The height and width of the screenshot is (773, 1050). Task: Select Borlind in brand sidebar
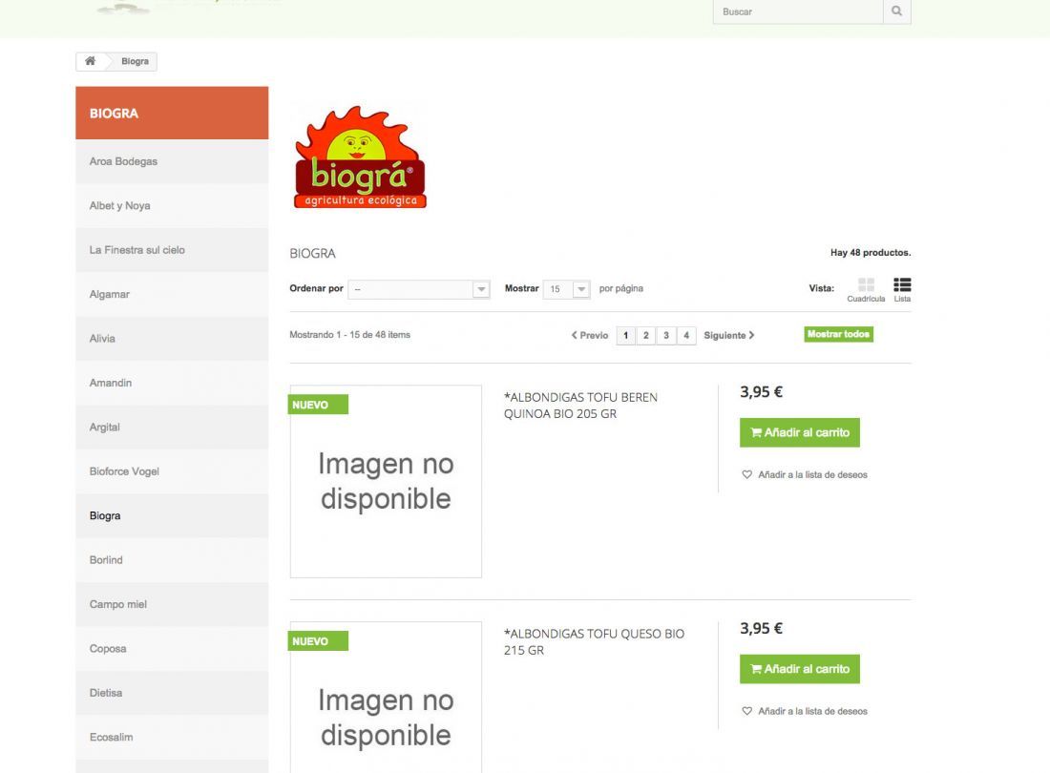[172, 559]
